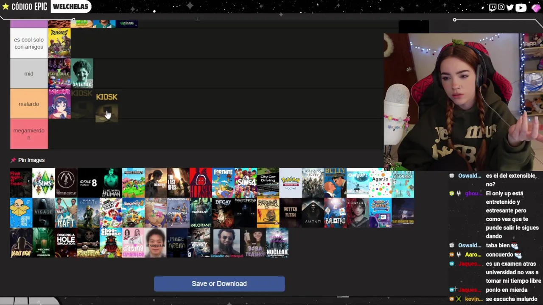Pick The Sims 3 cover image
This screenshot has height=305, width=543.
pyautogui.click(x=43, y=183)
